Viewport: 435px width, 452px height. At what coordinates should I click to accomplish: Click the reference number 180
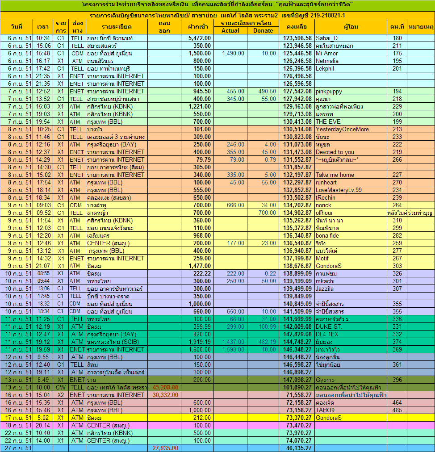coord(397,38)
